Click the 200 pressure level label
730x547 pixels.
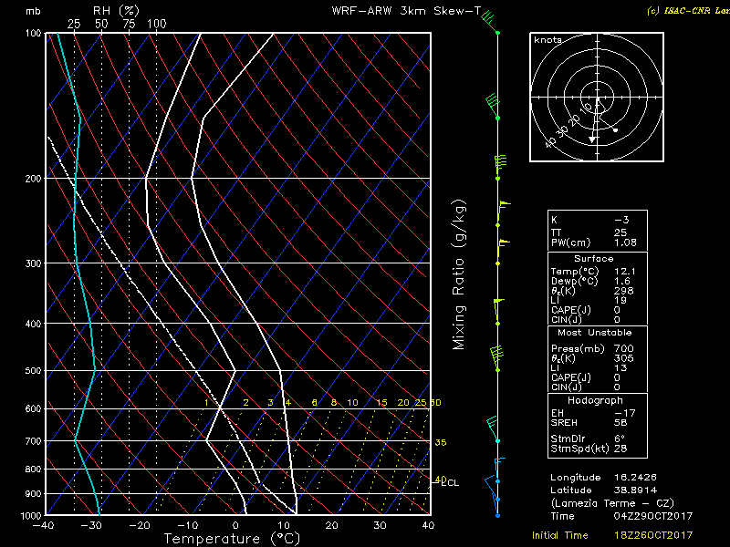(x=33, y=179)
